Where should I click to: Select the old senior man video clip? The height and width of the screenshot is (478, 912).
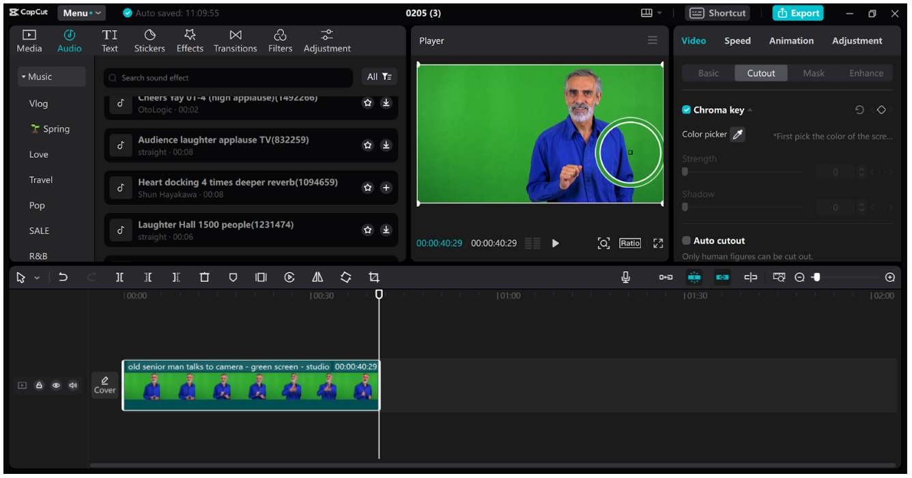(251, 385)
